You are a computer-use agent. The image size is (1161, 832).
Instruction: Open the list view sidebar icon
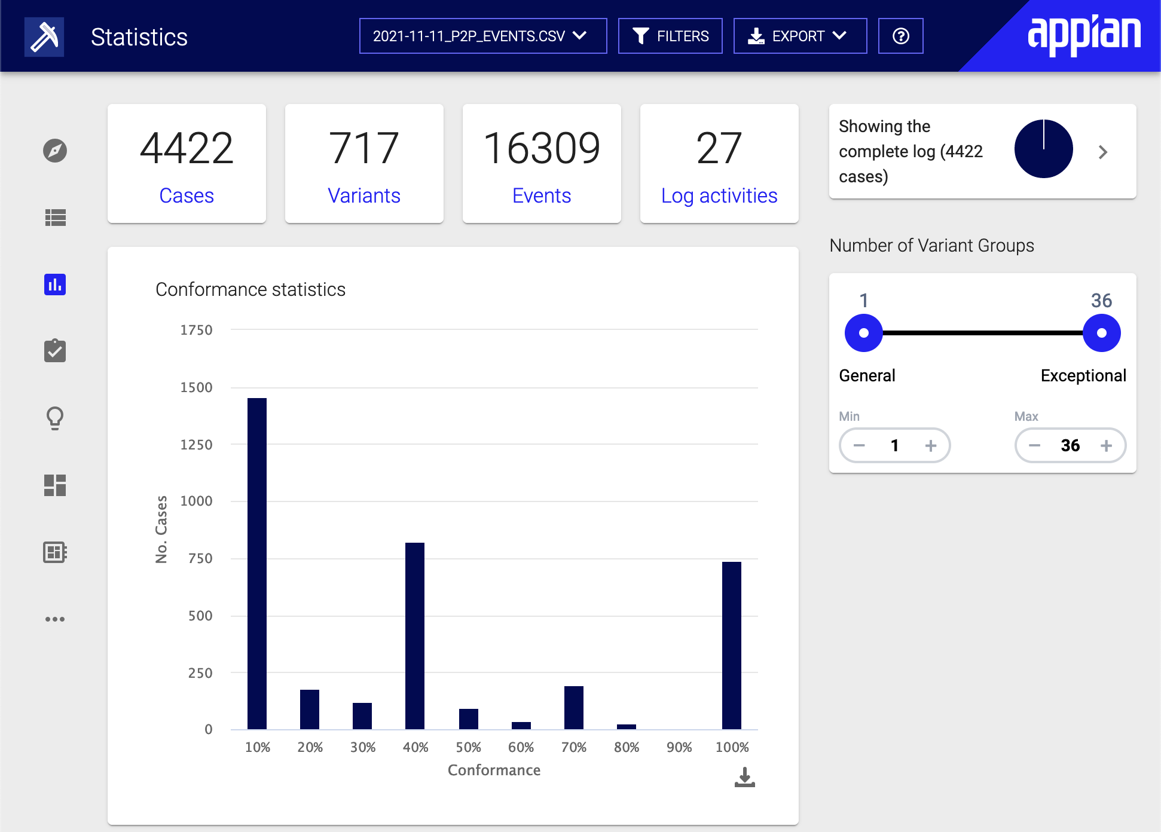(55, 218)
